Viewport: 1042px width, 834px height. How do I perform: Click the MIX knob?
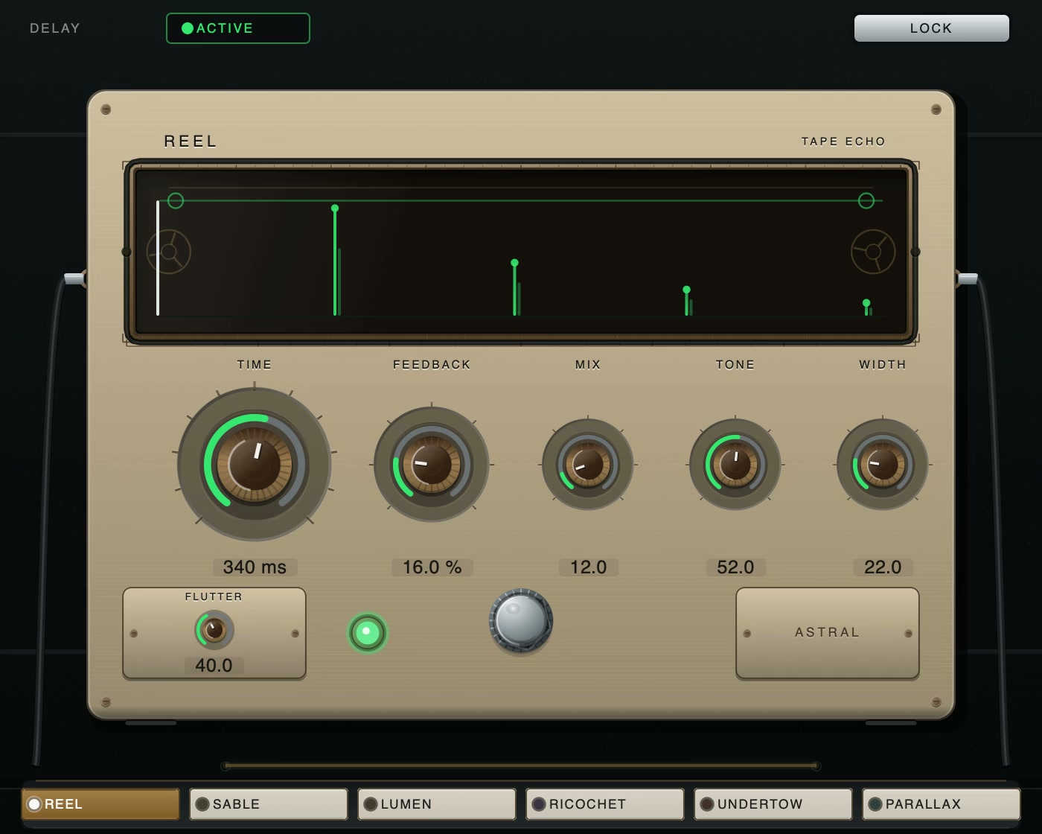click(x=588, y=465)
